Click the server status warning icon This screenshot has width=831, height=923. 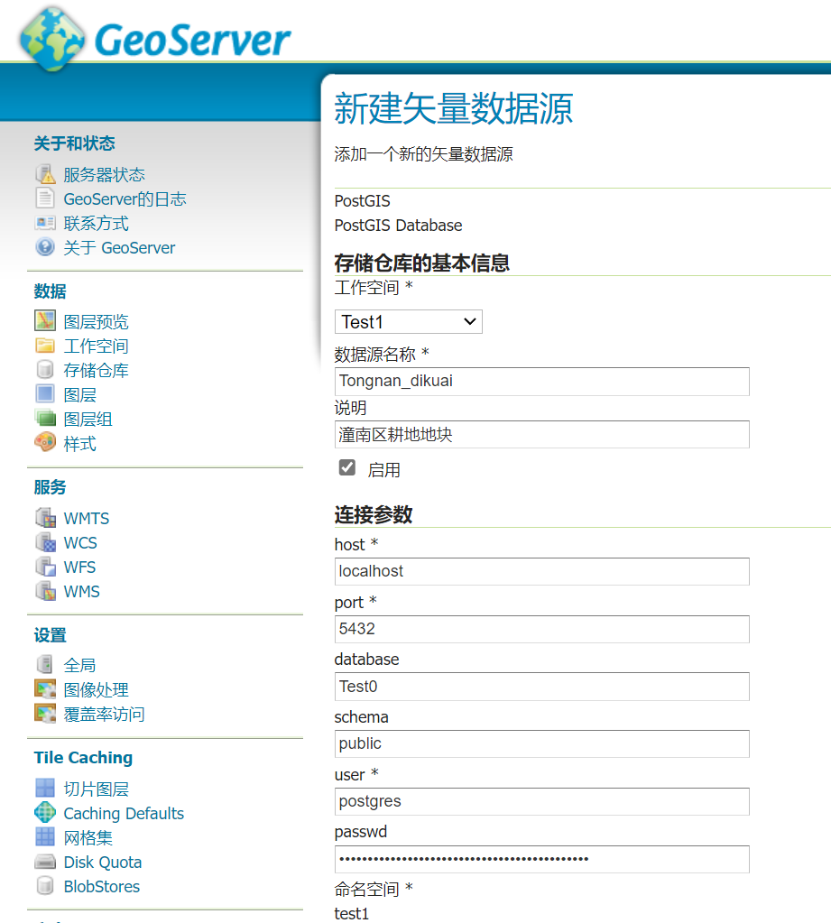(44, 174)
